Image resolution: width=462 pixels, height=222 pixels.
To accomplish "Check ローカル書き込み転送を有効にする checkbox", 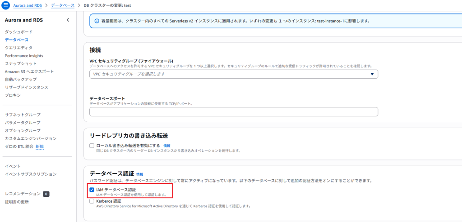I will 92,145.
